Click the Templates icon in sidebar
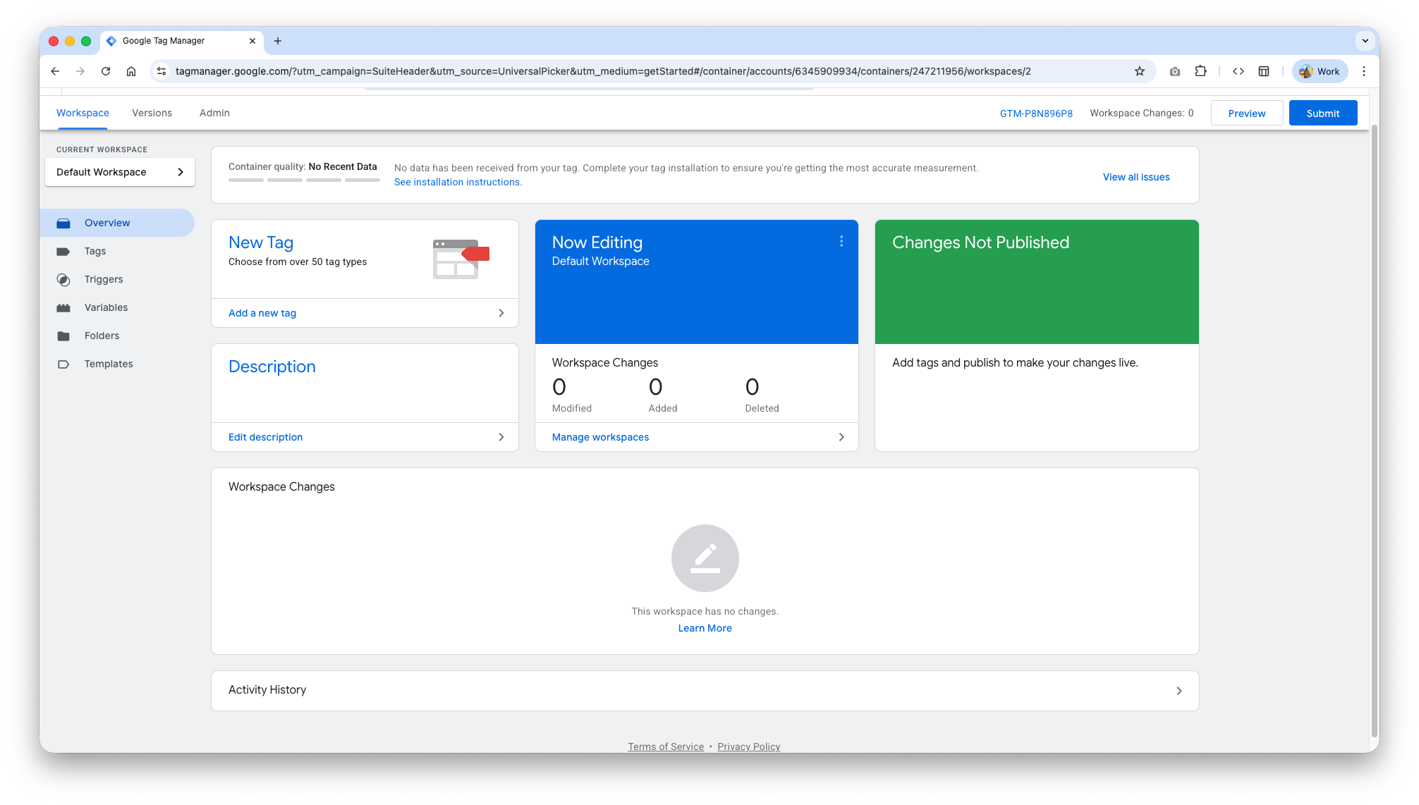Screen dimensions: 1419x805 pyautogui.click(x=63, y=364)
